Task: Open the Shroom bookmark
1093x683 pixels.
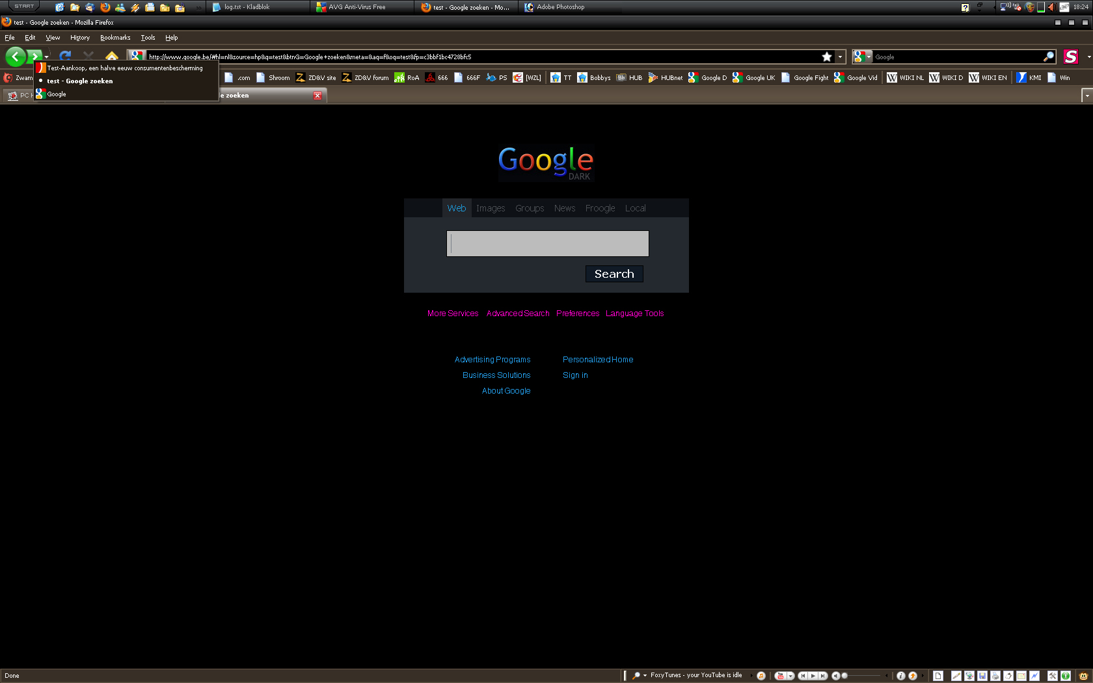Action: (273, 77)
